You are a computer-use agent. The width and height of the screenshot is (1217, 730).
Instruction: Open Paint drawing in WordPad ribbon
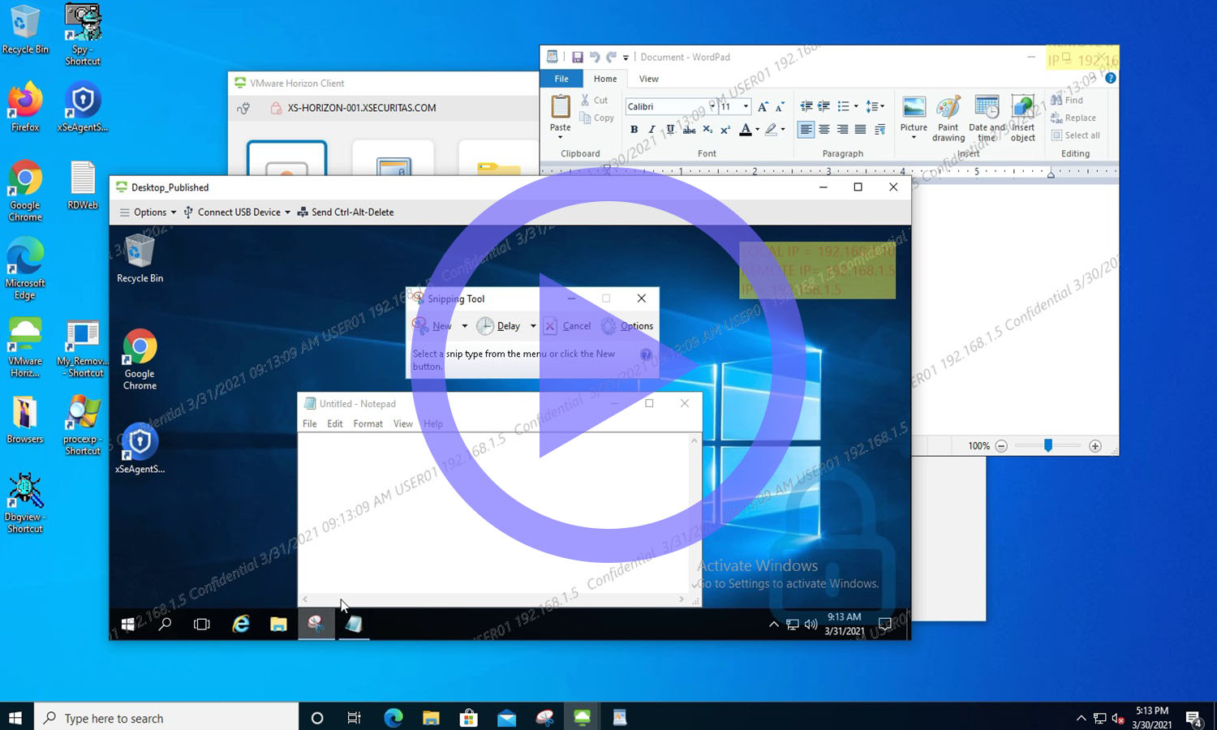(948, 108)
